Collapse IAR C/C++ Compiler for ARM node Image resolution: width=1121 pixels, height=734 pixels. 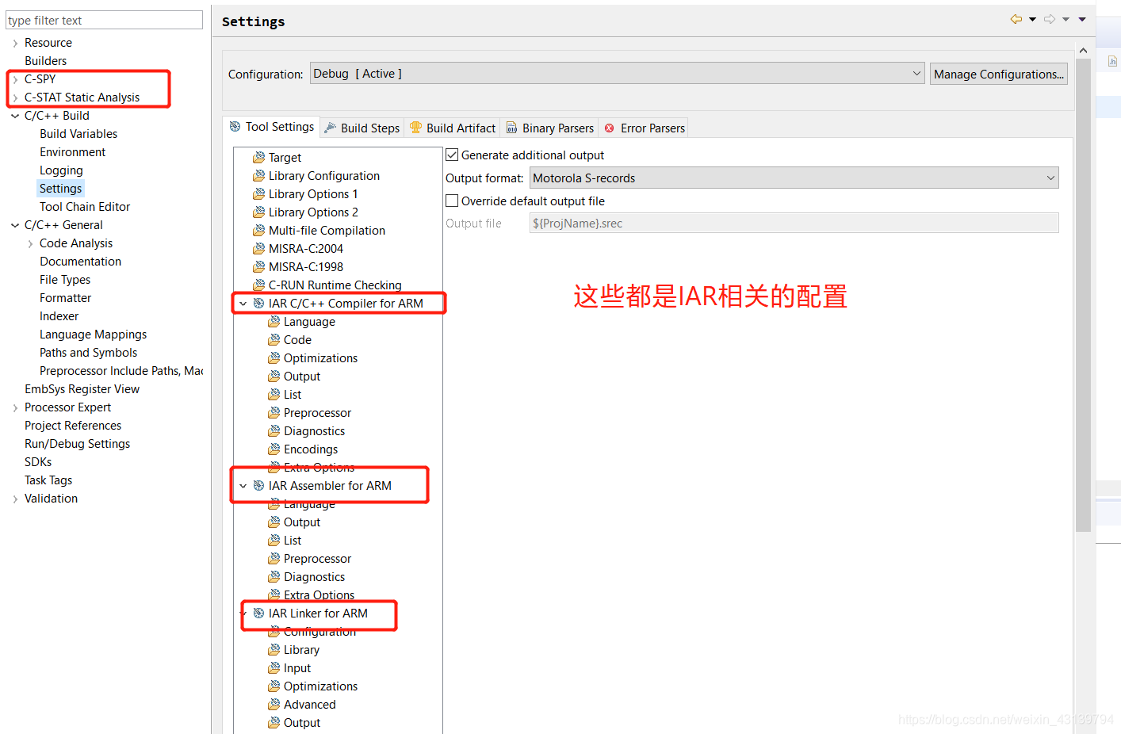243,304
